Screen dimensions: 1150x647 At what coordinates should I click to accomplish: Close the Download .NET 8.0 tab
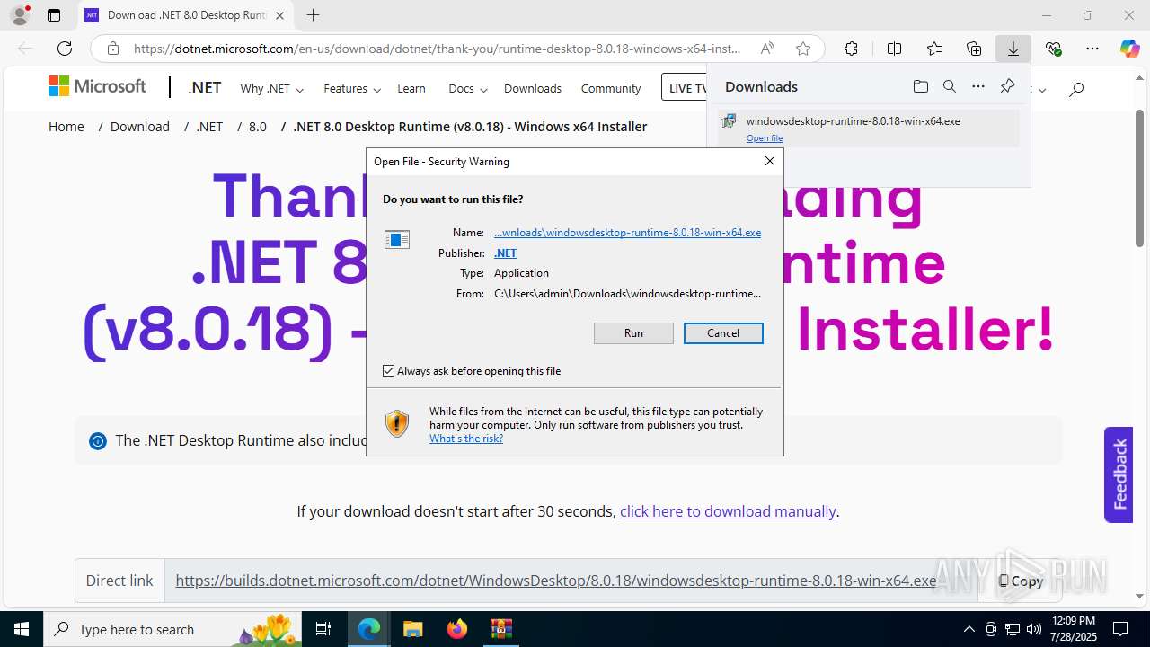[x=279, y=15]
